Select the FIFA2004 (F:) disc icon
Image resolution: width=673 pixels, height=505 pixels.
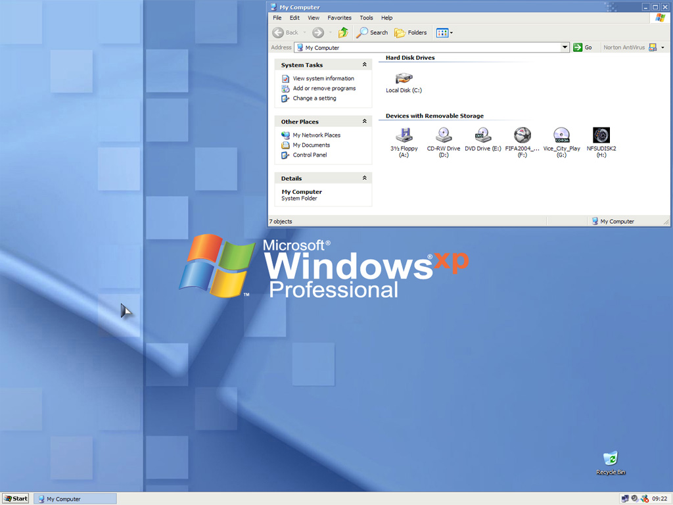(522, 135)
